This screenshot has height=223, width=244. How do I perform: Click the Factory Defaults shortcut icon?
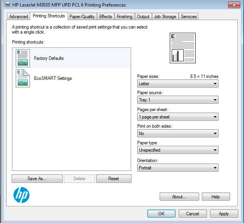pos(23,58)
